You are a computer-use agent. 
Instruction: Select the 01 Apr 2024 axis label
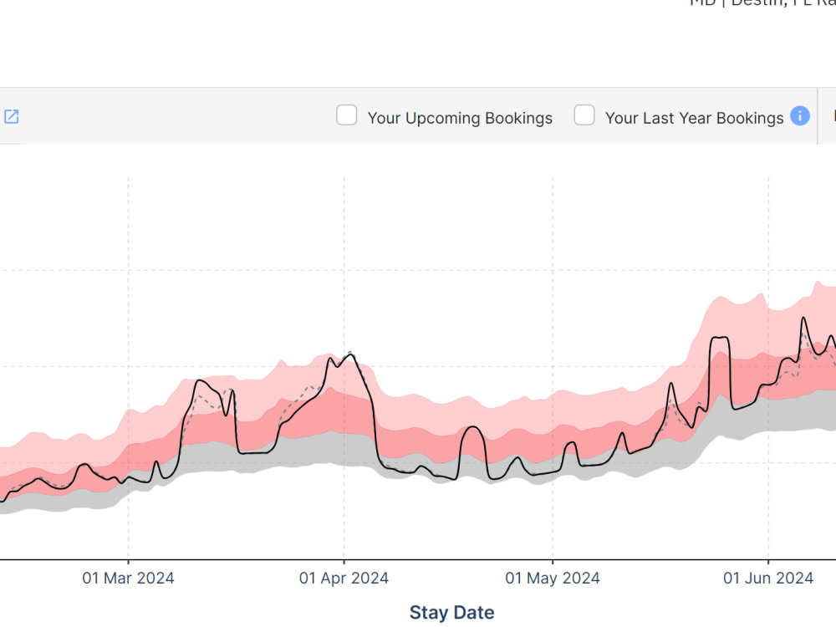[344, 578]
